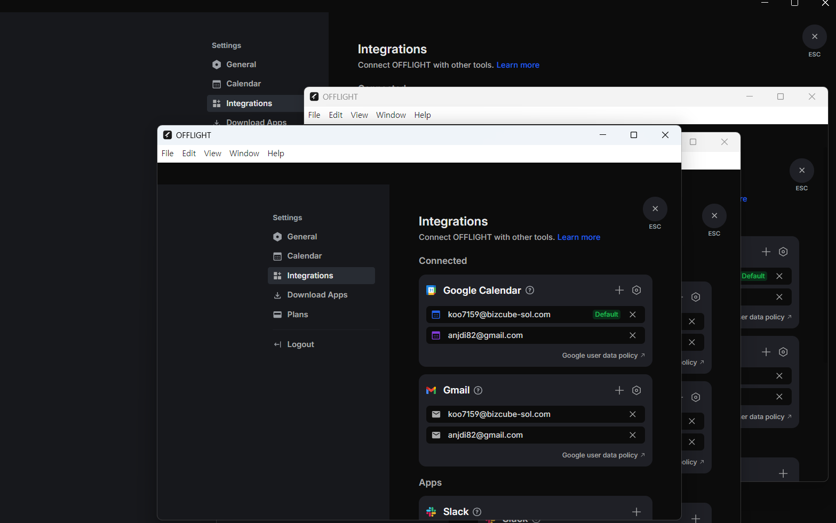Open Google Calendar integration settings
Screen dimensions: 836x523
click(636, 290)
